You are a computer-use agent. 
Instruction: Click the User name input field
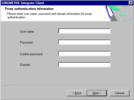point(84,31)
